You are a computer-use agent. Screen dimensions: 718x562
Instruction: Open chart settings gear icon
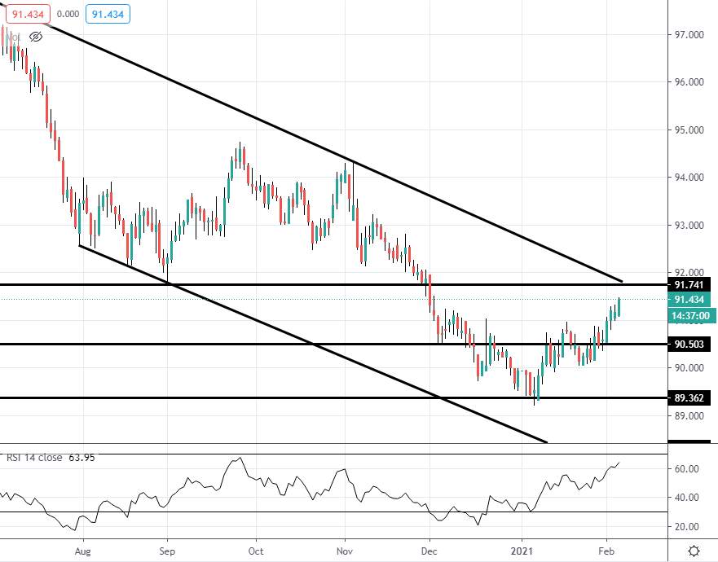tap(694, 551)
